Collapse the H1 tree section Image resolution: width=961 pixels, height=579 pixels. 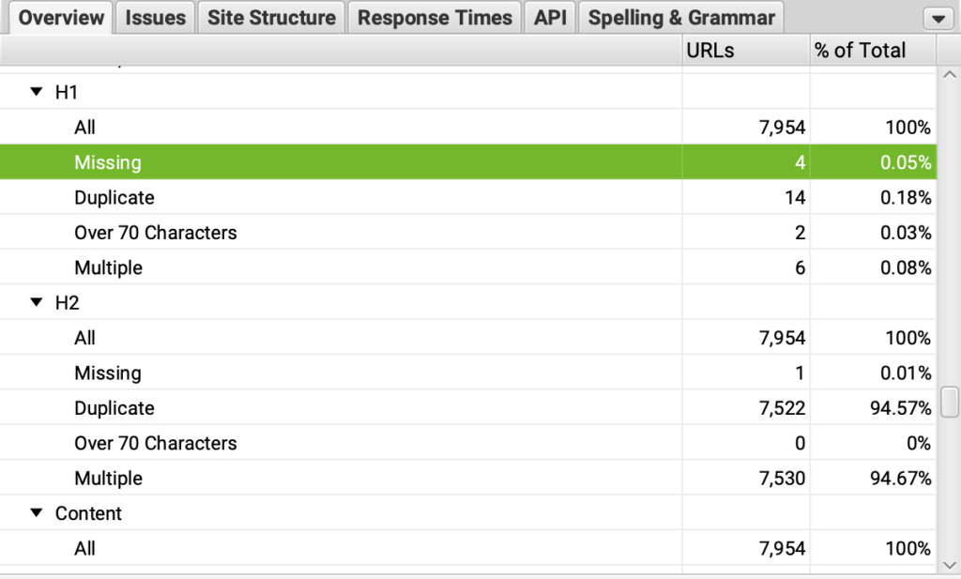[37, 92]
